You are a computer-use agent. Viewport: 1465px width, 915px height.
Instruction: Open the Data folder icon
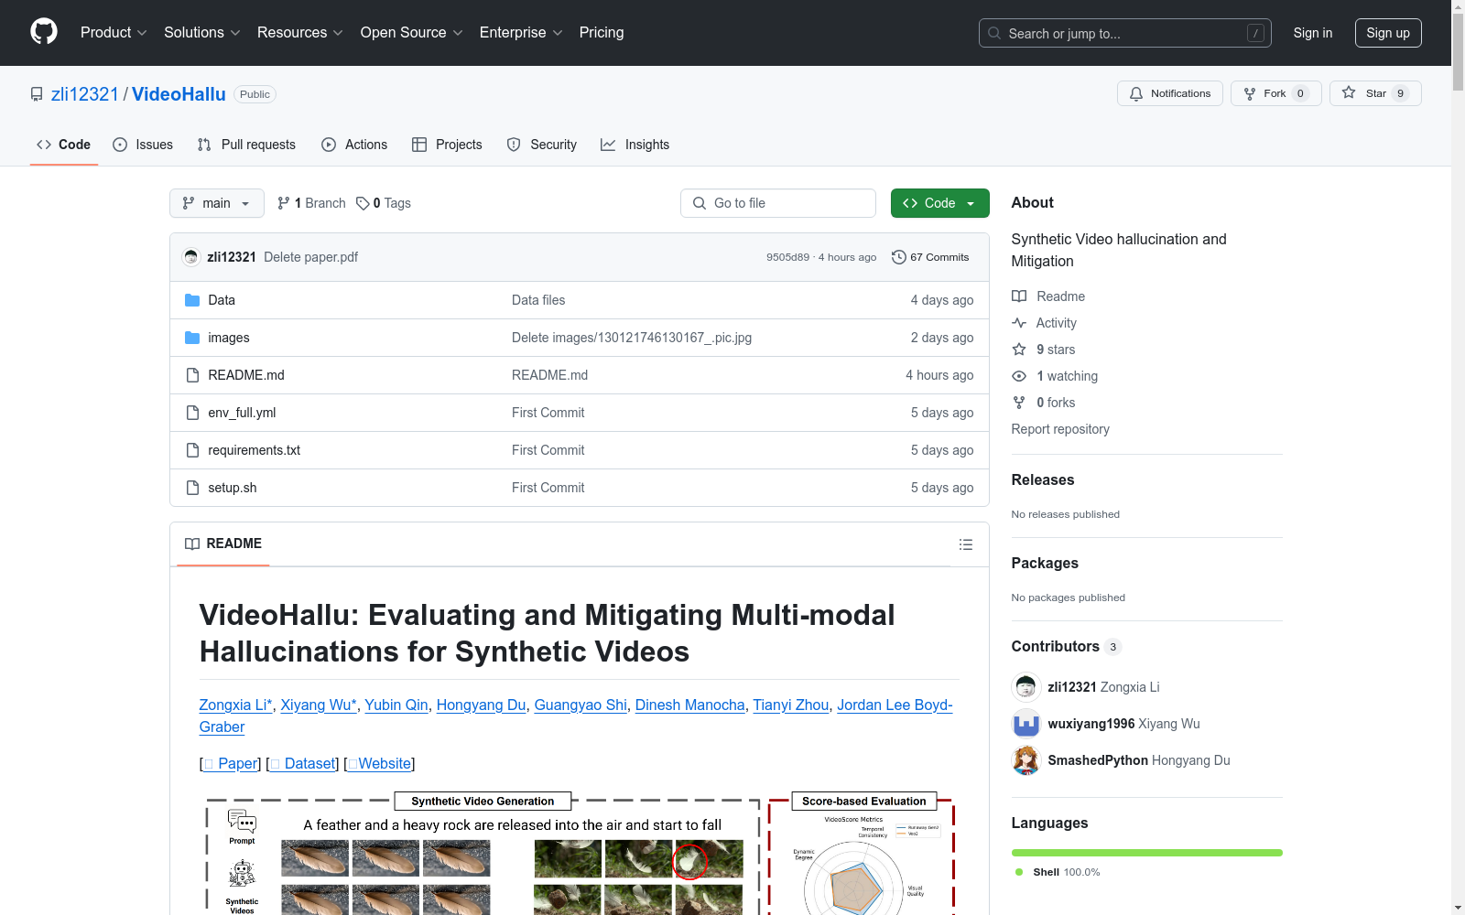192,300
